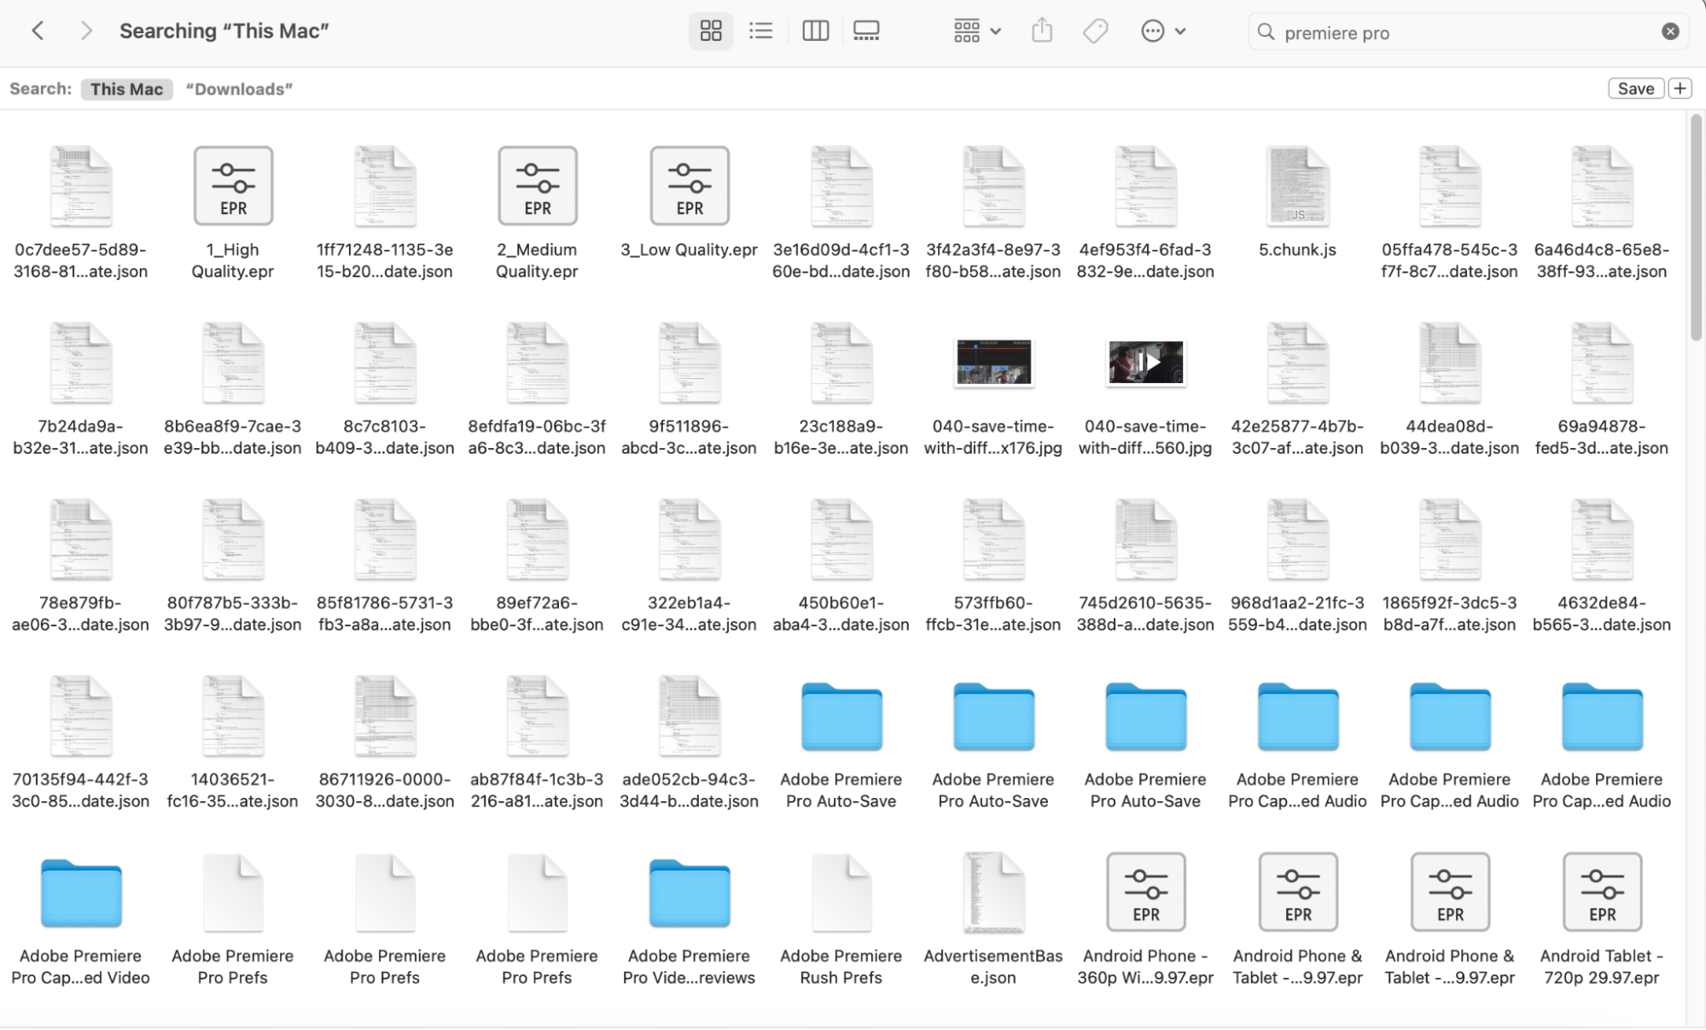This screenshot has width=1706, height=1030.
Task: Select Adobe Premiere Pro Video Previews folder
Action: point(690,893)
